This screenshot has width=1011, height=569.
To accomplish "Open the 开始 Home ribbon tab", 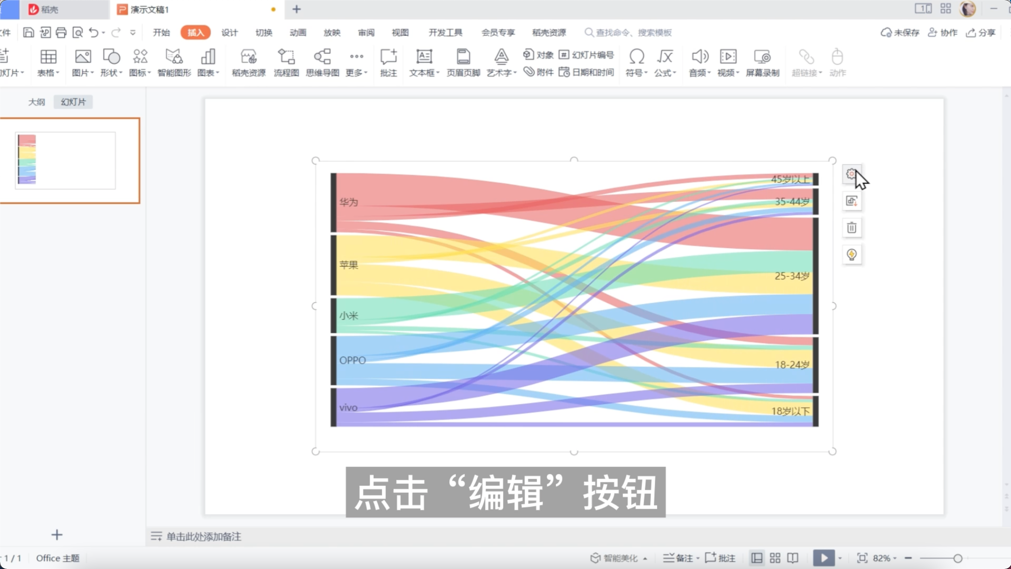I will pos(161,32).
